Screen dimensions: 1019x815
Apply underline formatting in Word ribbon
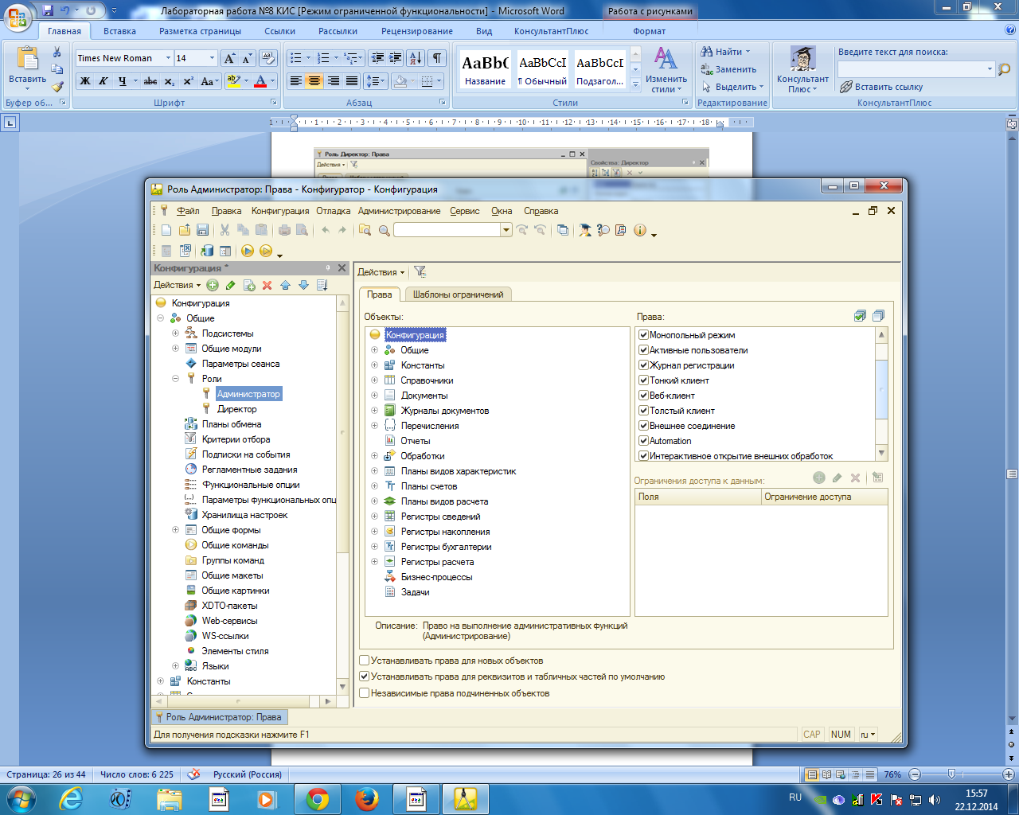coord(122,81)
